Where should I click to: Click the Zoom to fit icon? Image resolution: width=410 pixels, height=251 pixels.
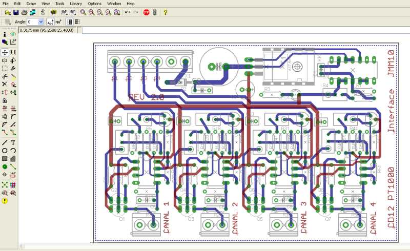[x=83, y=12]
